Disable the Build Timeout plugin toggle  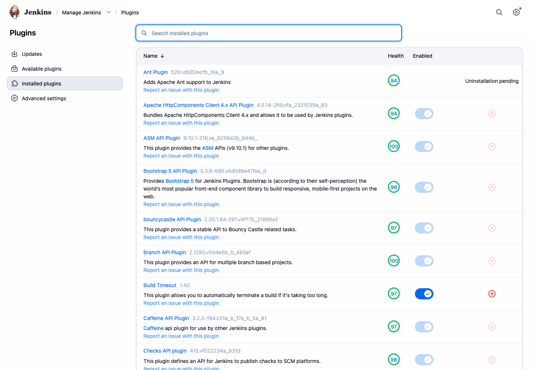(x=424, y=294)
